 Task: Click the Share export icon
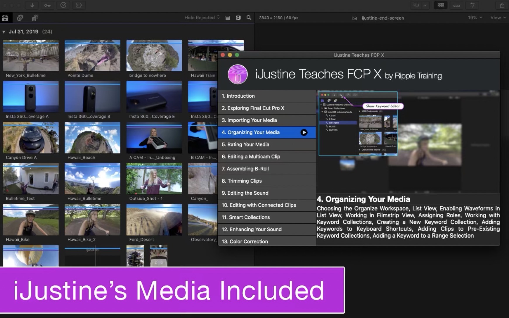tap(502, 5)
